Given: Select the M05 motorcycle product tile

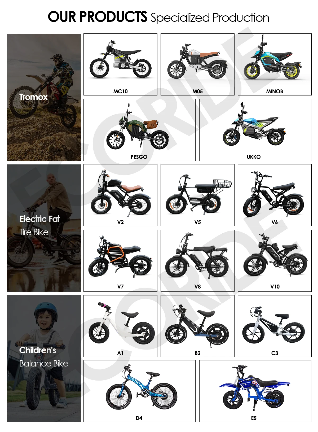Looking at the screenshot, I should 197,64.
